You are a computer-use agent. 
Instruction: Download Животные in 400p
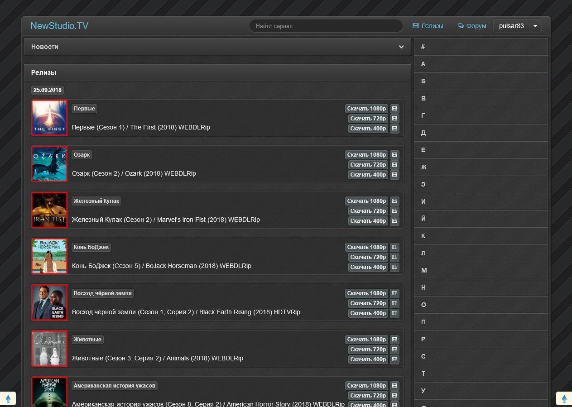(x=368, y=359)
